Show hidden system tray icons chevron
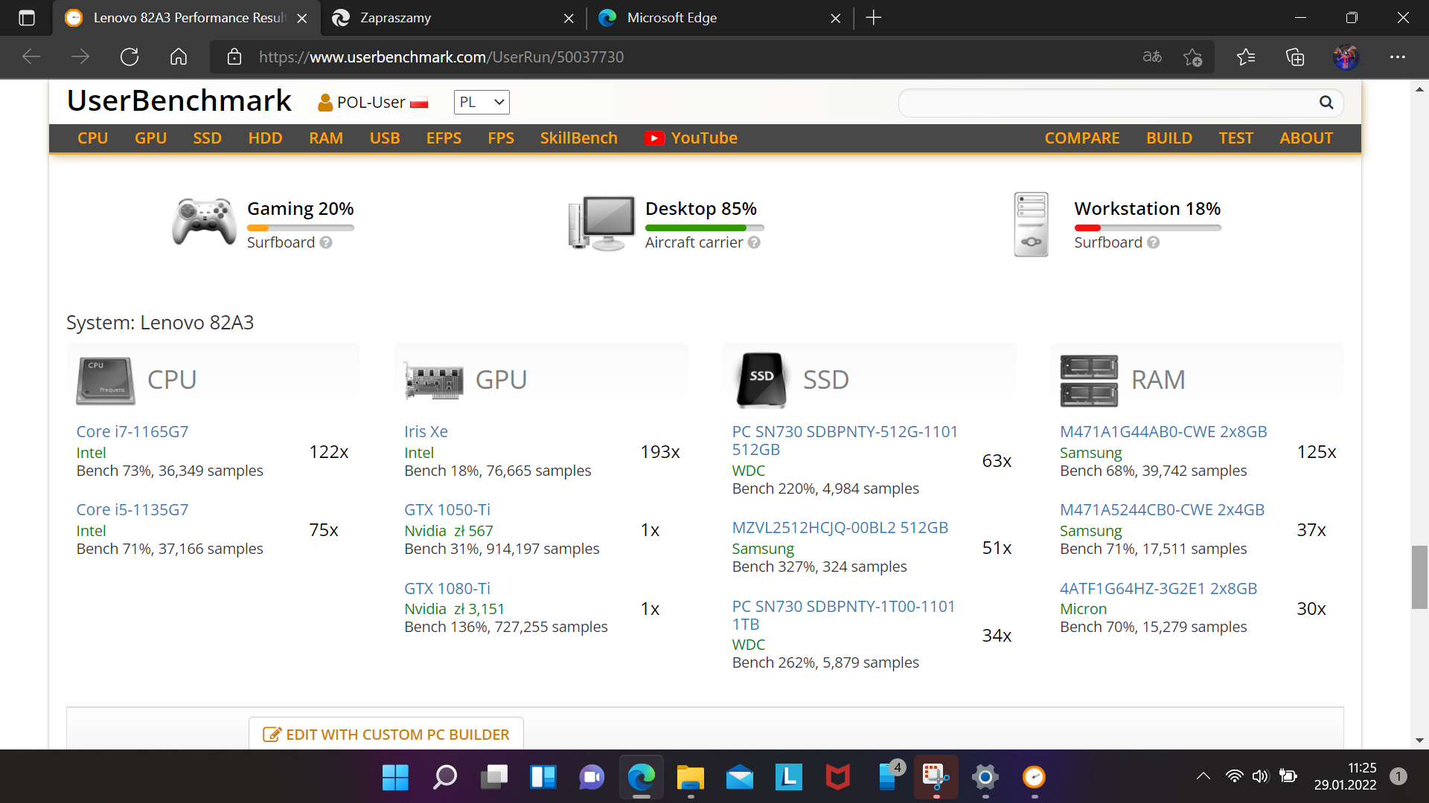Screen dimensions: 1429x803 click(1203, 776)
